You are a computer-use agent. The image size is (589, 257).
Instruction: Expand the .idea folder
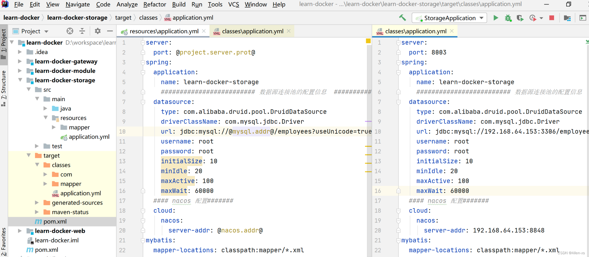tap(20, 52)
